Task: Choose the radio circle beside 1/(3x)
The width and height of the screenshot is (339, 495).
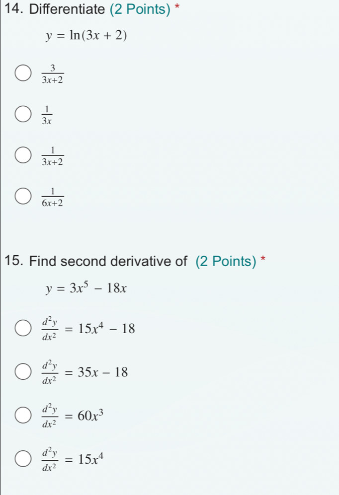Action: (22, 116)
